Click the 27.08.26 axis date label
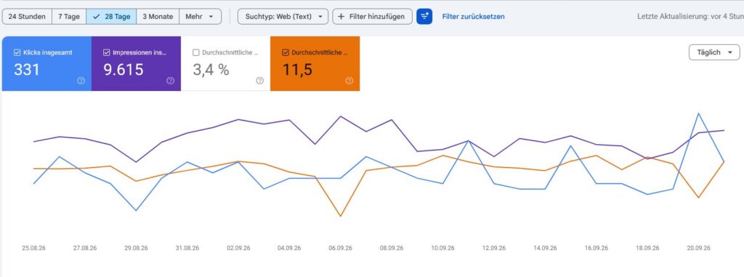The image size is (744, 277). (85, 248)
